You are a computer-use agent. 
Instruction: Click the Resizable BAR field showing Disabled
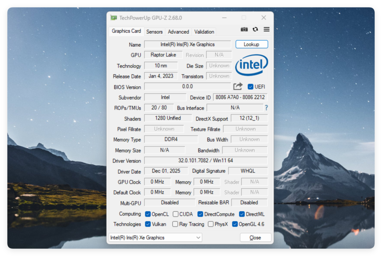click(x=249, y=203)
